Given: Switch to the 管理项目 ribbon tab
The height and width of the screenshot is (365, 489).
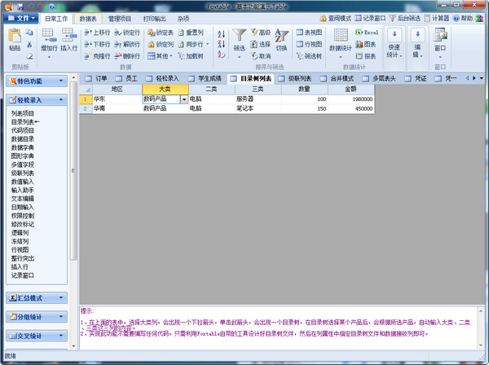Looking at the screenshot, I should 119,17.
